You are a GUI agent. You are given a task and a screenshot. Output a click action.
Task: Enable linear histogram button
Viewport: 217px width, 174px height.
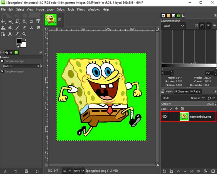196,26
